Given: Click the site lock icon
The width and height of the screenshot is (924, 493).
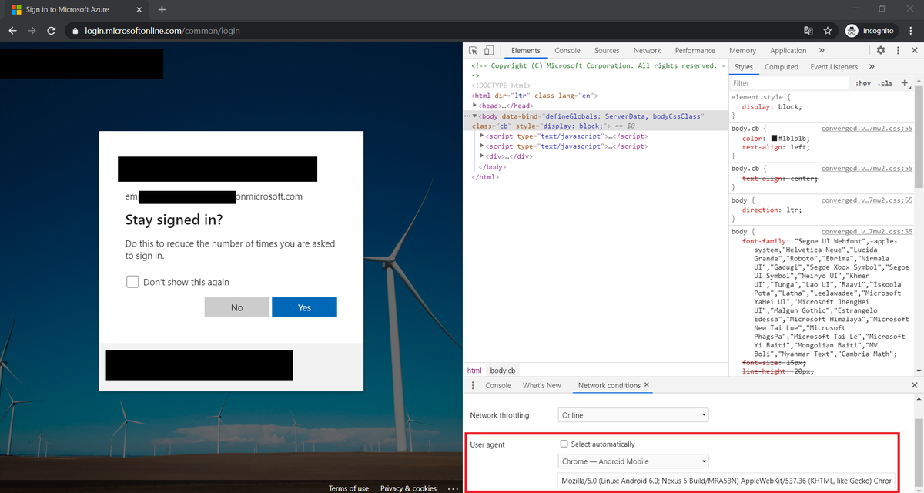Looking at the screenshot, I should tap(75, 31).
